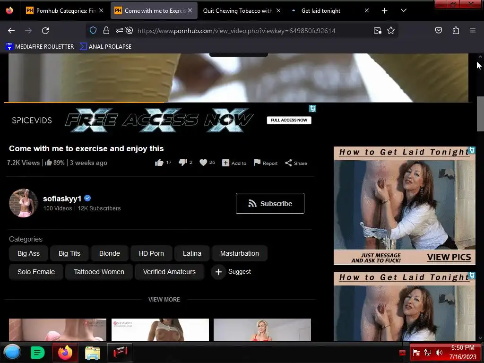Share this video

(x=296, y=163)
